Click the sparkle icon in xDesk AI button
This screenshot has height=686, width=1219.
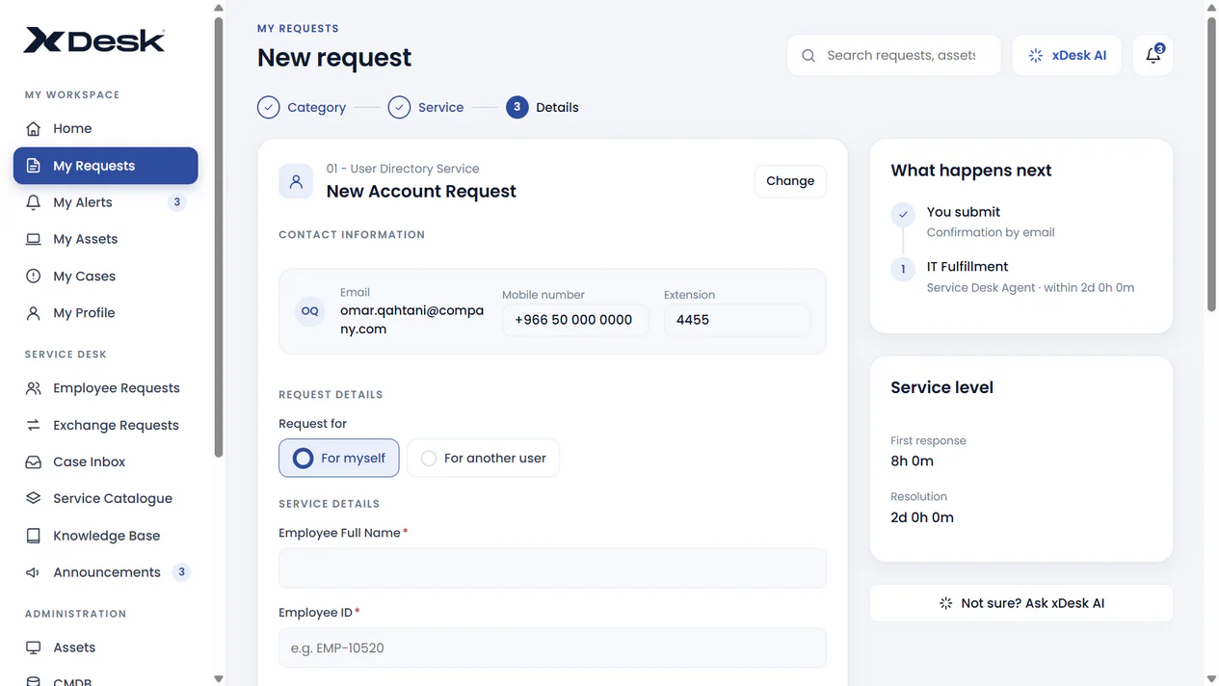click(1036, 56)
